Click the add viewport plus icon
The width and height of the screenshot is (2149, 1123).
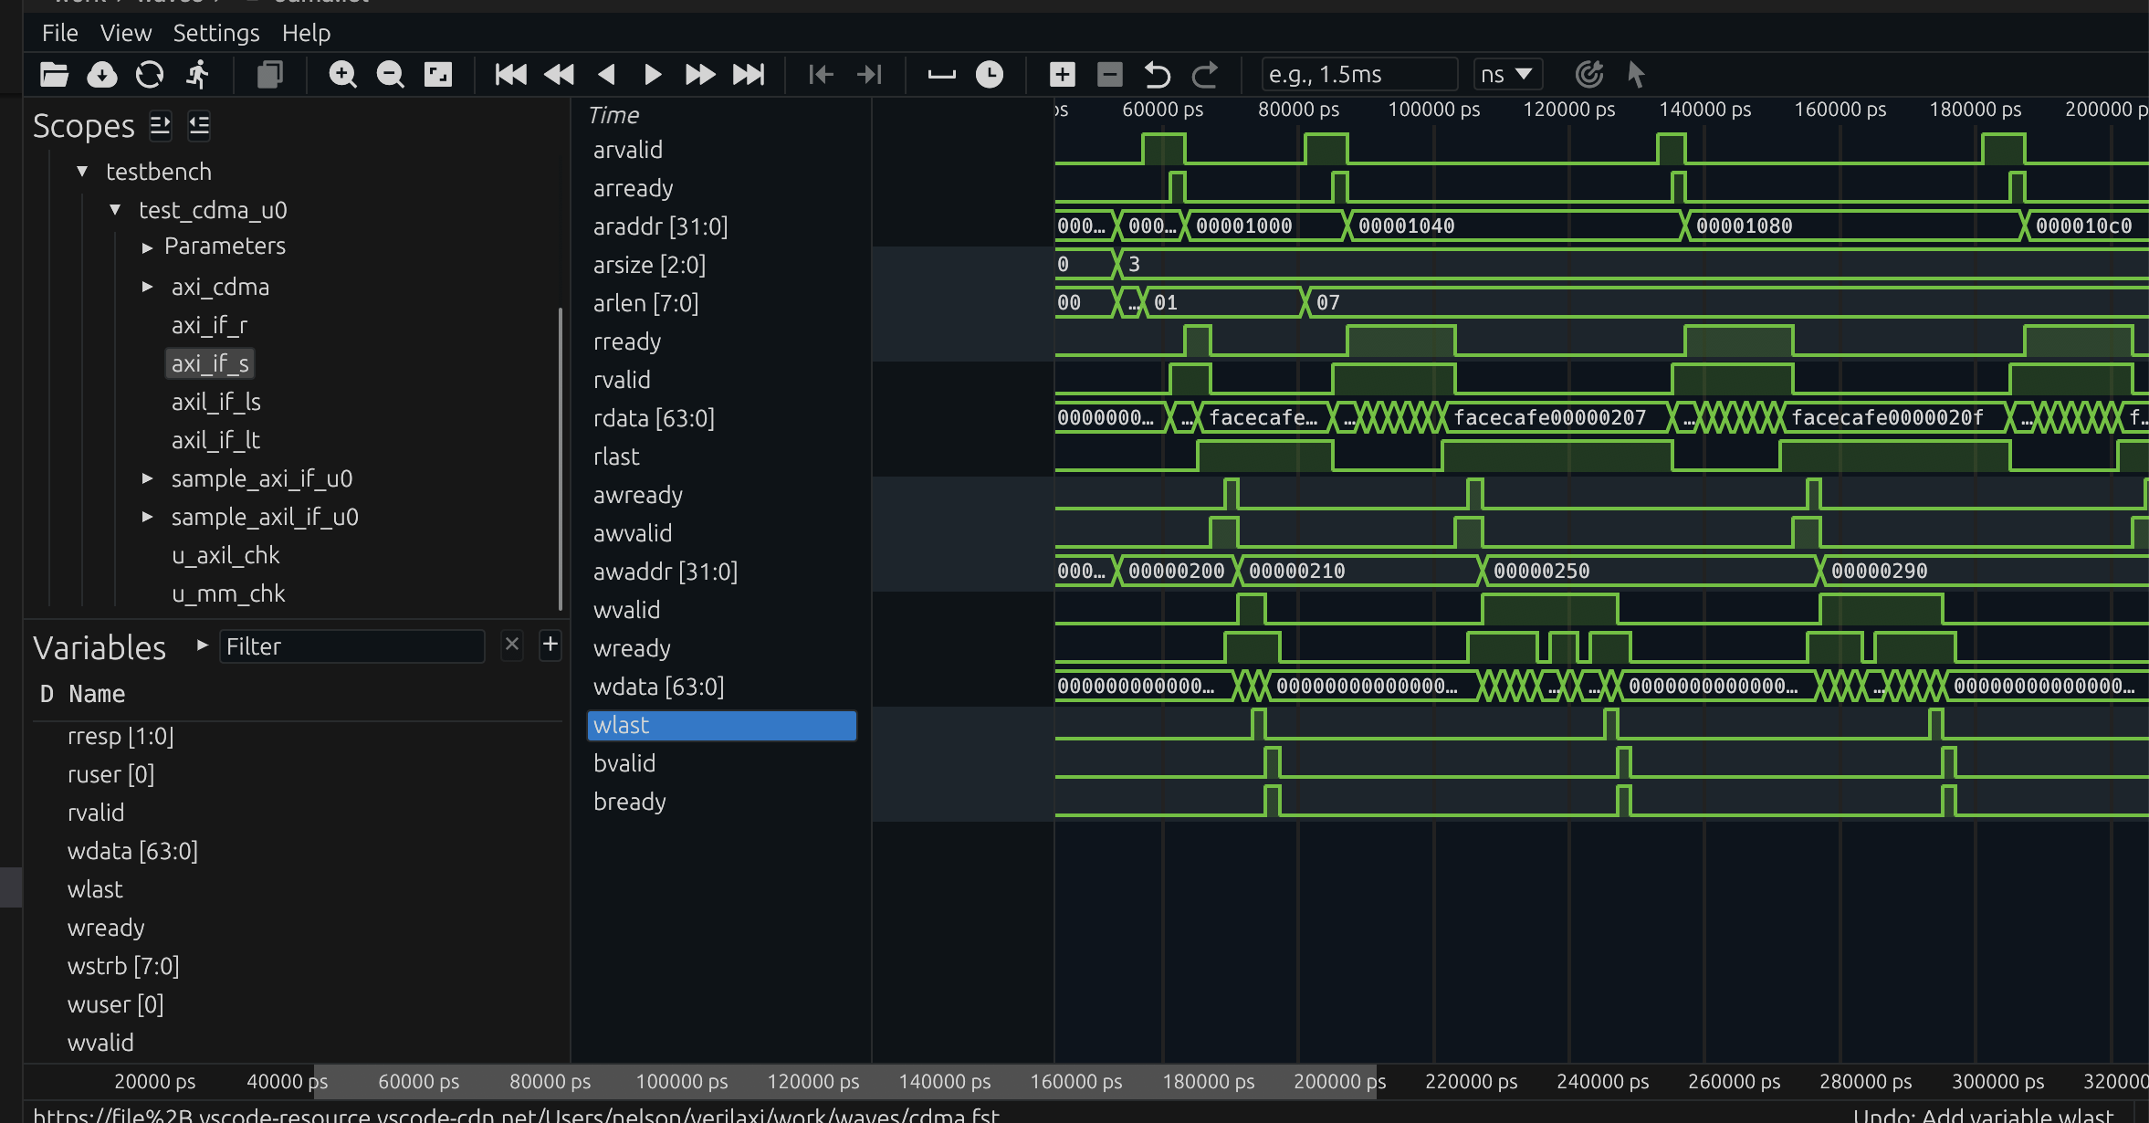pos(1062,74)
